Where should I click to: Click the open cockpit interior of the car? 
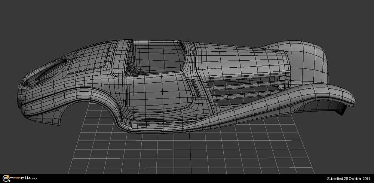click(157, 60)
